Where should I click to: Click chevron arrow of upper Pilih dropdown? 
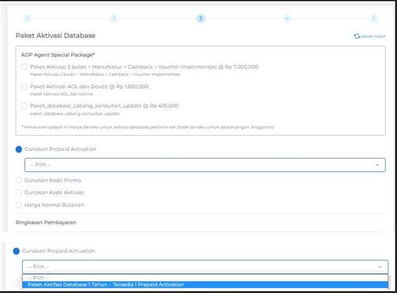378,165
